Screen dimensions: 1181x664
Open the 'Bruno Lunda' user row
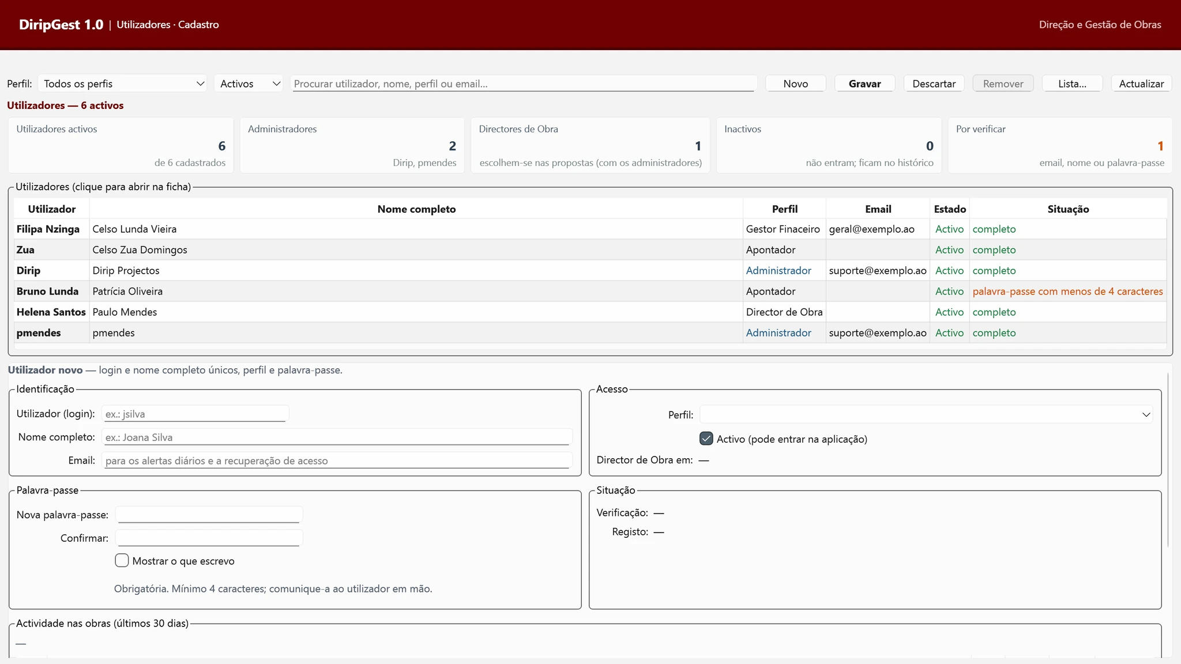(x=590, y=291)
